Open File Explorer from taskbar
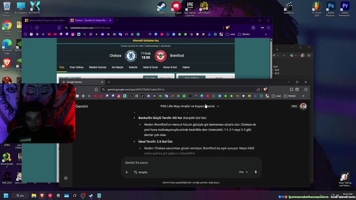 [34, 196]
